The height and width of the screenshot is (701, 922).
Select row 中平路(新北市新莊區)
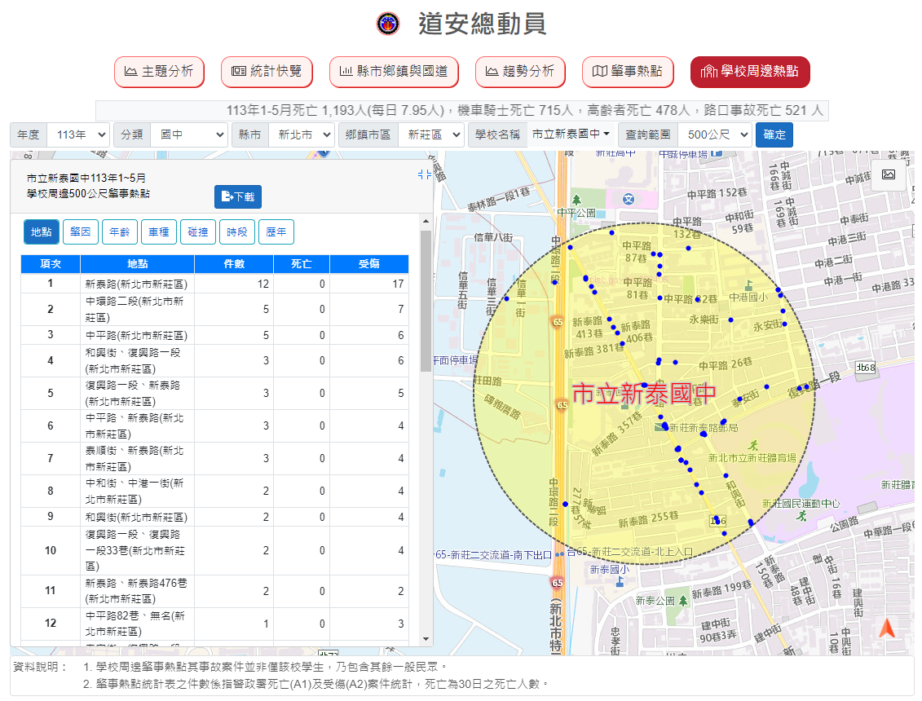214,335
